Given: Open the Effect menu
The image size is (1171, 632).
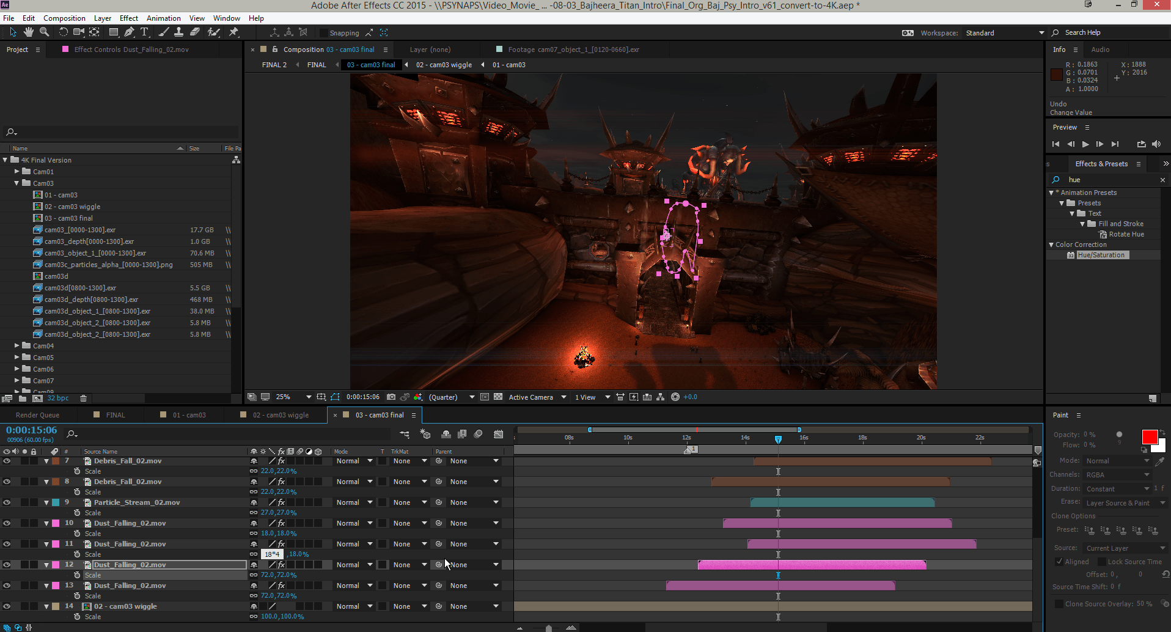Looking at the screenshot, I should click(x=128, y=18).
